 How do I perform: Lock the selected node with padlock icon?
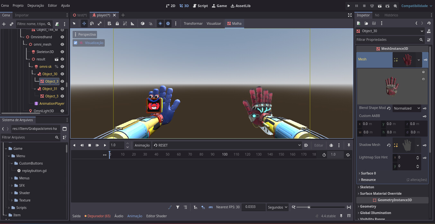tap(117, 23)
